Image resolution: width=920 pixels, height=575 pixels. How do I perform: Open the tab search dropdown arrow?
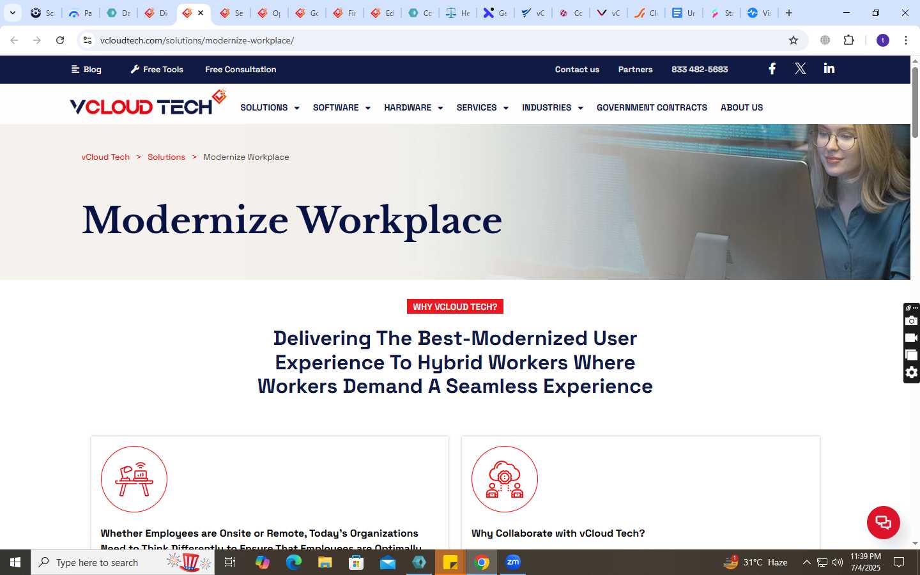click(12, 13)
